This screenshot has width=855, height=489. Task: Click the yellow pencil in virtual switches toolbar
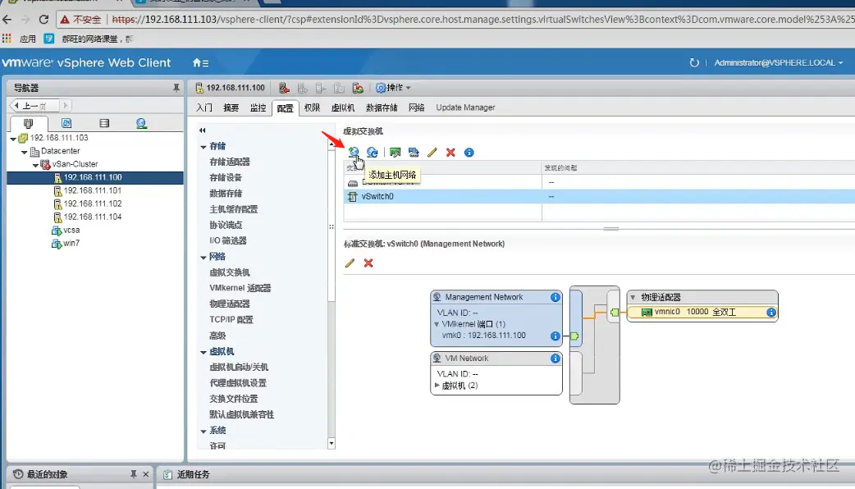432,152
